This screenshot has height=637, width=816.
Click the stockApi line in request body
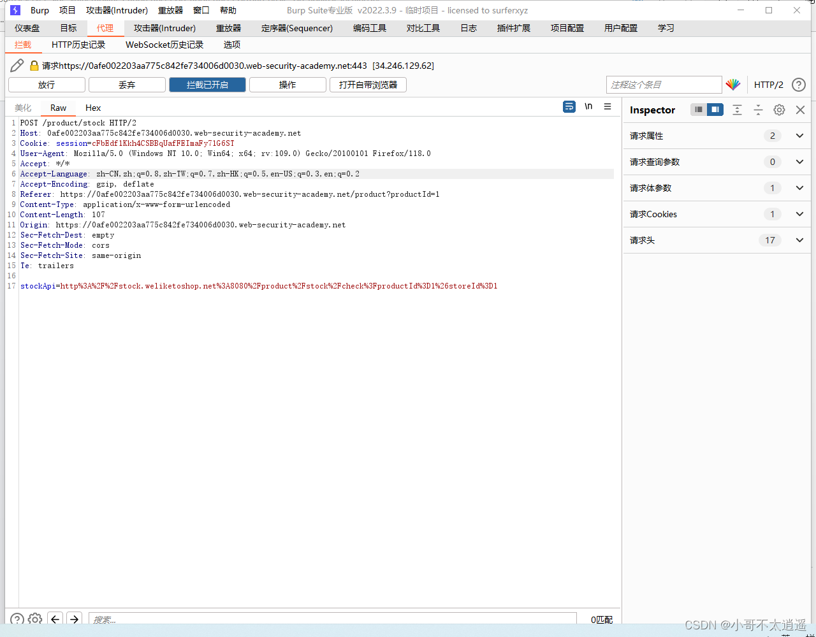pos(259,286)
